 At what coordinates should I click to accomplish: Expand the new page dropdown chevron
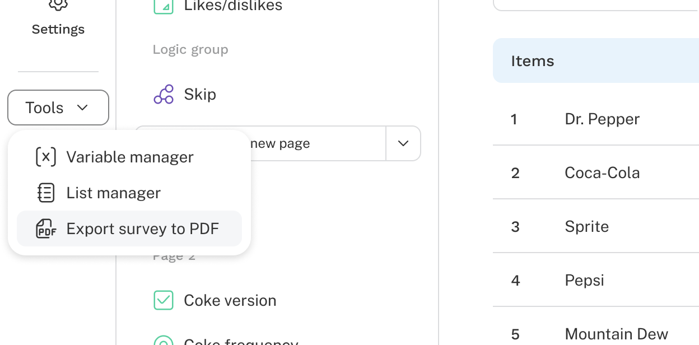coord(403,143)
